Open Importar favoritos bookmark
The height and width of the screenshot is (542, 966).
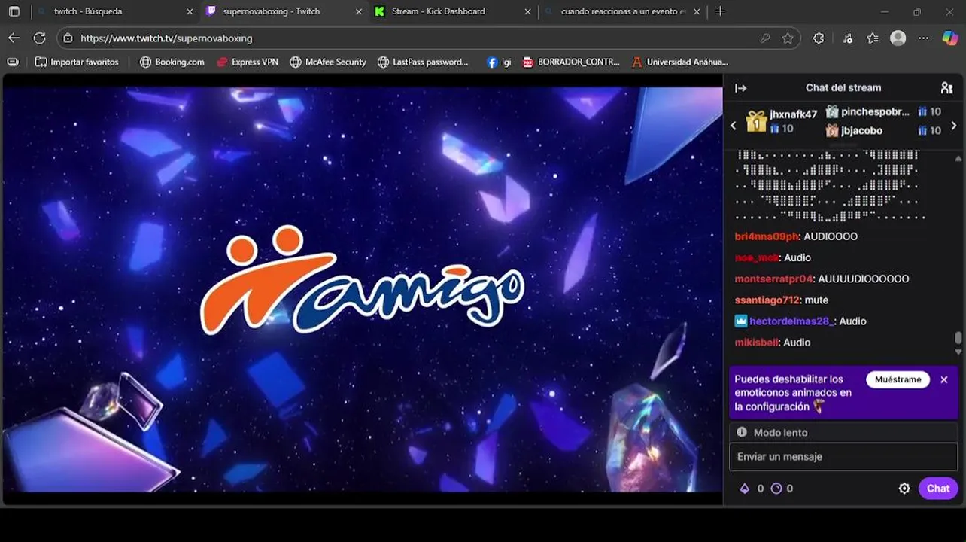coord(77,62)
